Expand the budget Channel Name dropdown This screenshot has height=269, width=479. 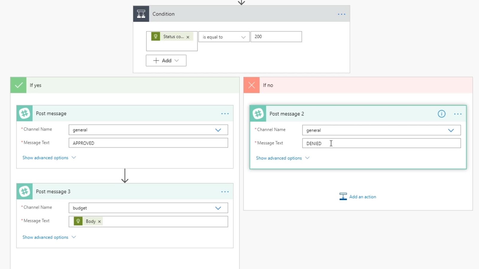point(218,208)
